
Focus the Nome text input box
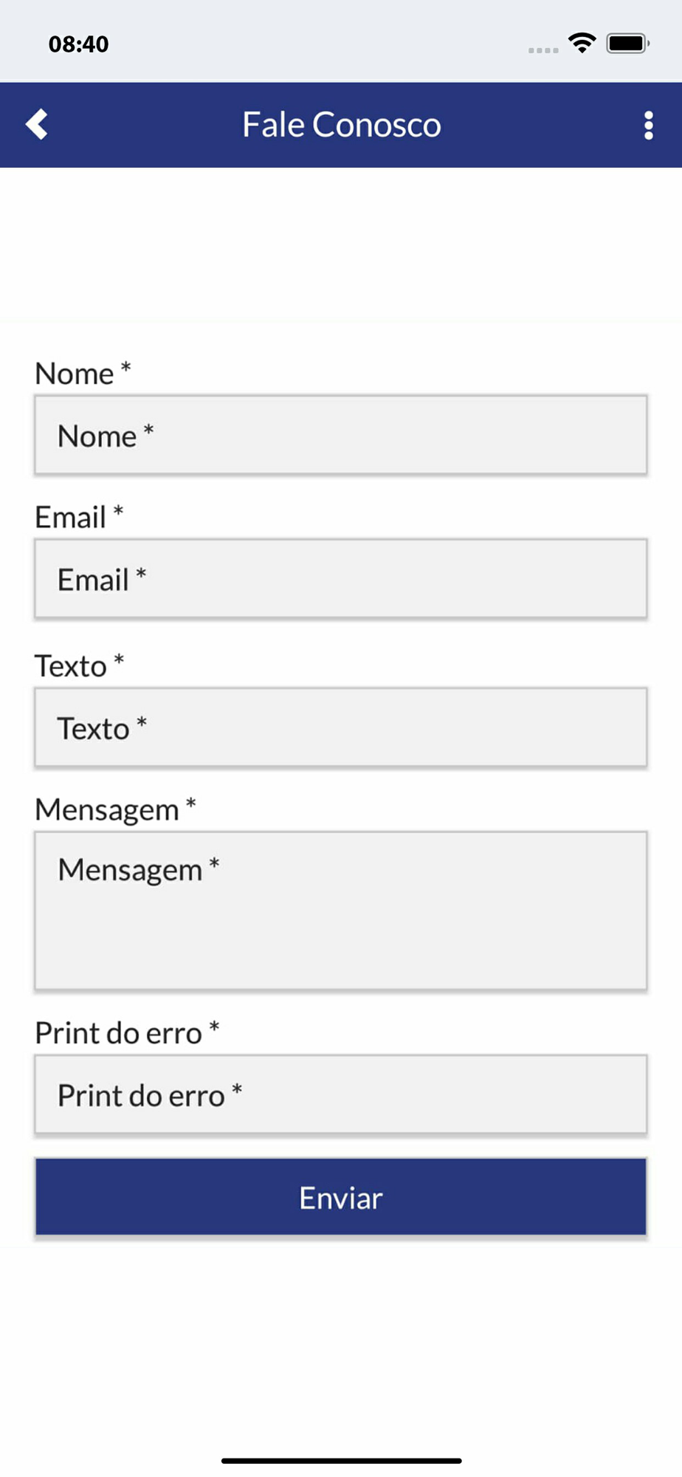[341, 435]
